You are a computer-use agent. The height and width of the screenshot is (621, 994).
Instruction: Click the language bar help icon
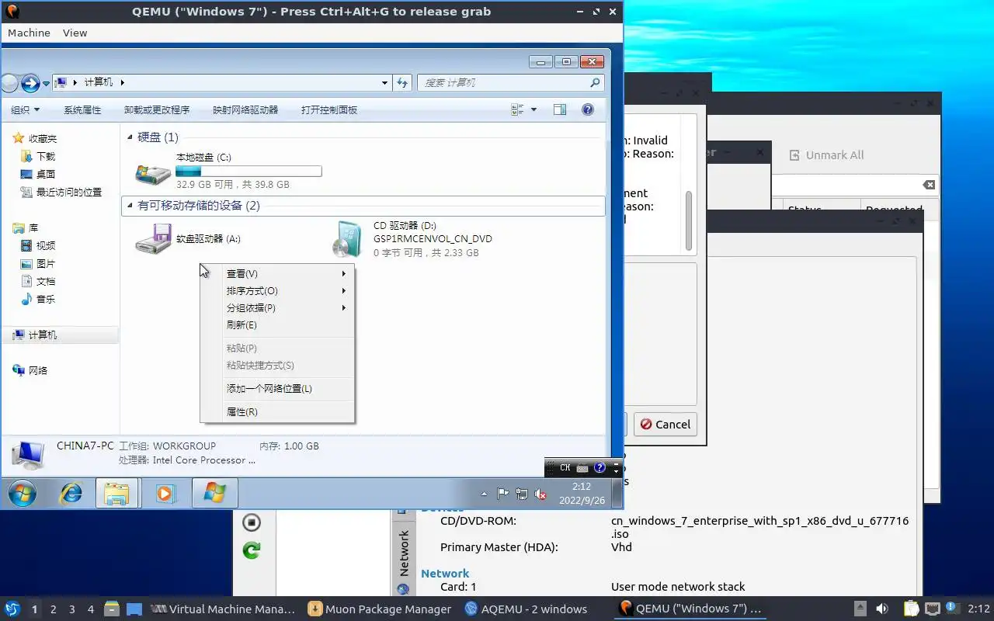pyautogui.click(x=600, y=468)
